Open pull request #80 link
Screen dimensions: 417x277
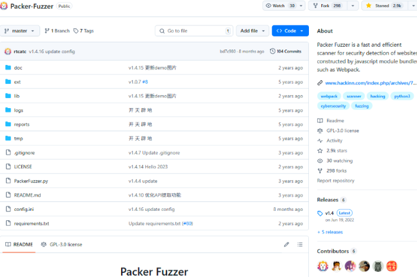(x=188, y=224)
